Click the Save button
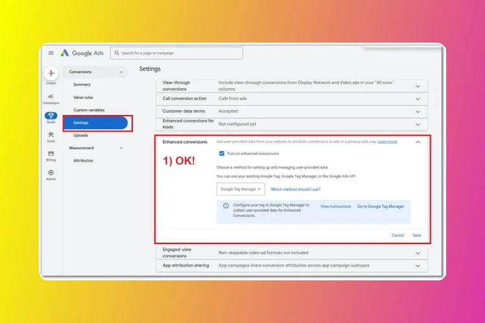The height and width of the screenshot is (323, 485). (x=416, y=235)
